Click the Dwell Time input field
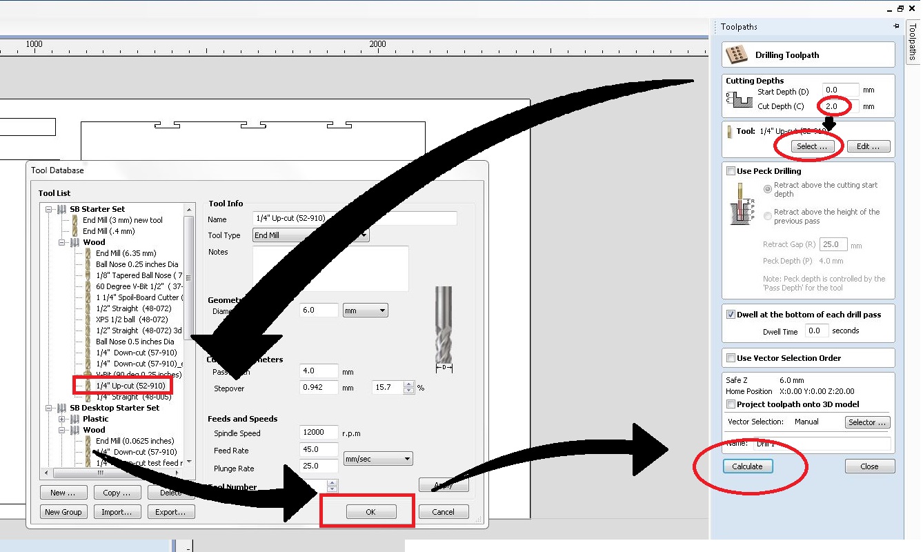 click(x=815, y=331)
